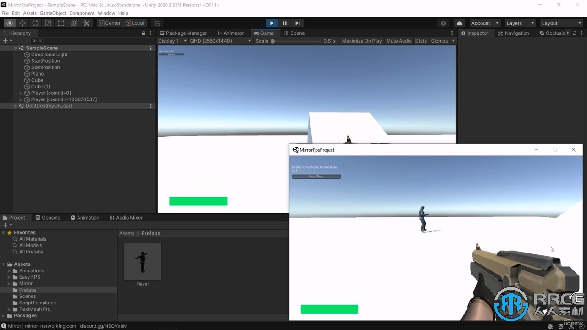
Task: Toggle Gizmos in Game view
Action: click(439, 41)
